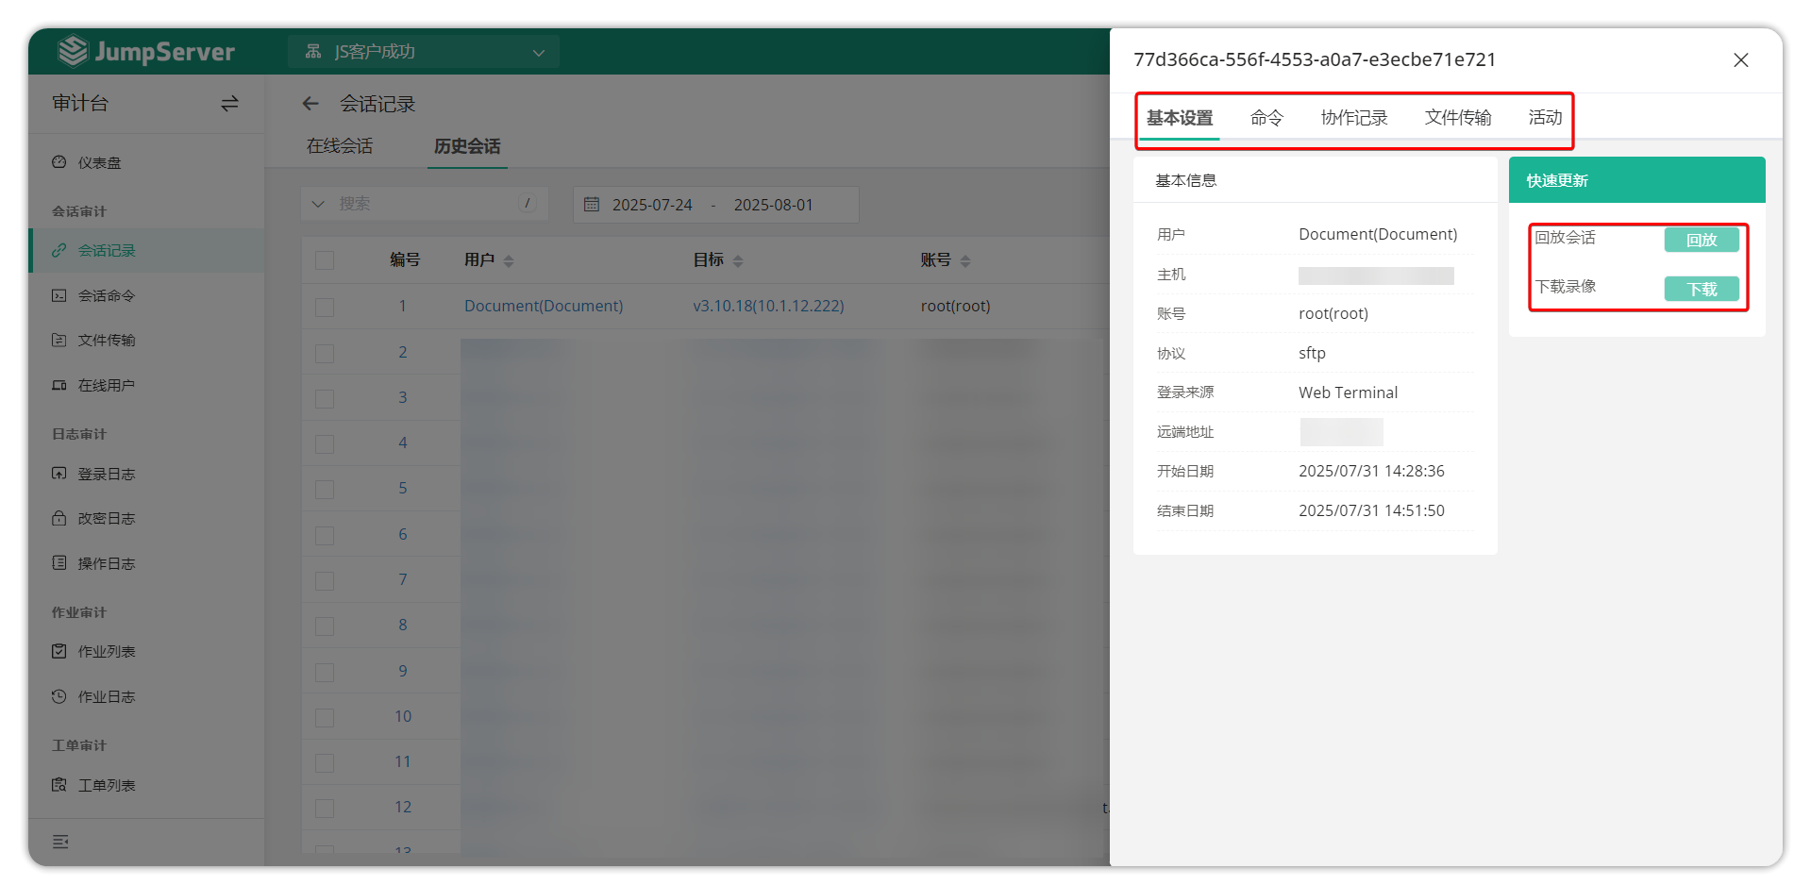Image resolution: width=1811 pixels, height=885 pixels.
Task: Open 登录日志 in the sidebar
Action: 107,474
